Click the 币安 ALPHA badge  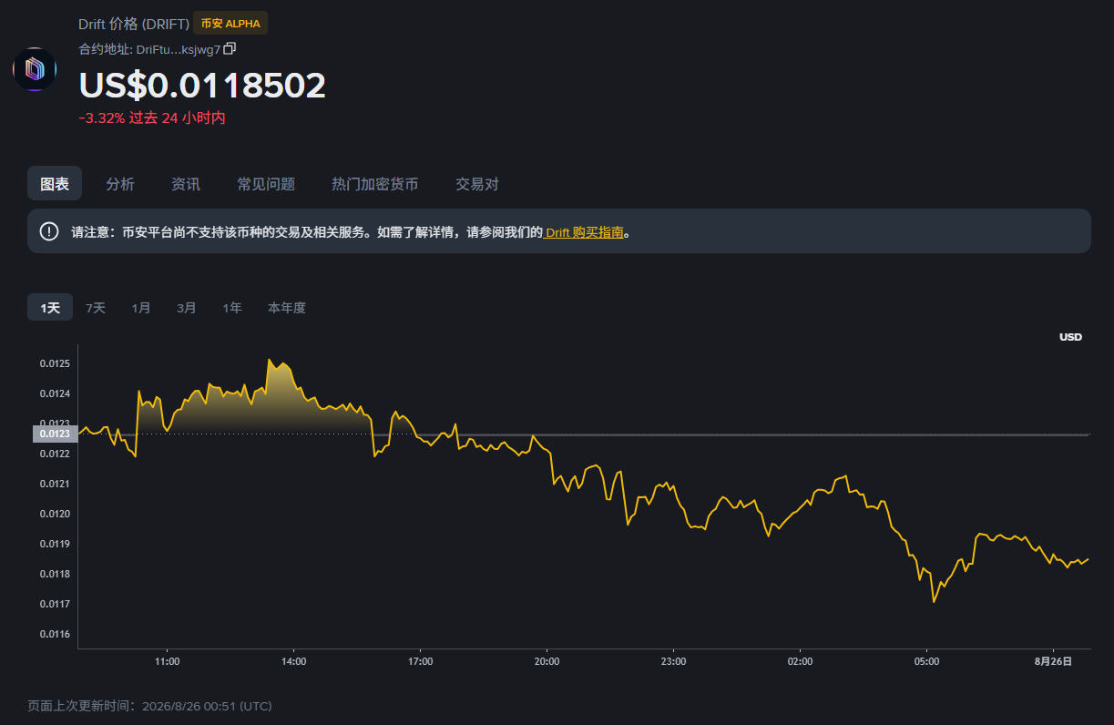coord(230,24)
